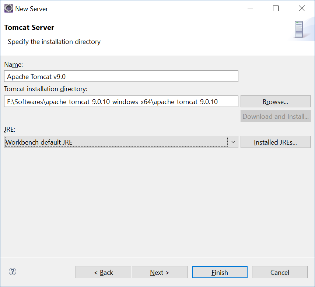Click the Name: label
Screen dimensions: 315x287
tap(14, 65)
